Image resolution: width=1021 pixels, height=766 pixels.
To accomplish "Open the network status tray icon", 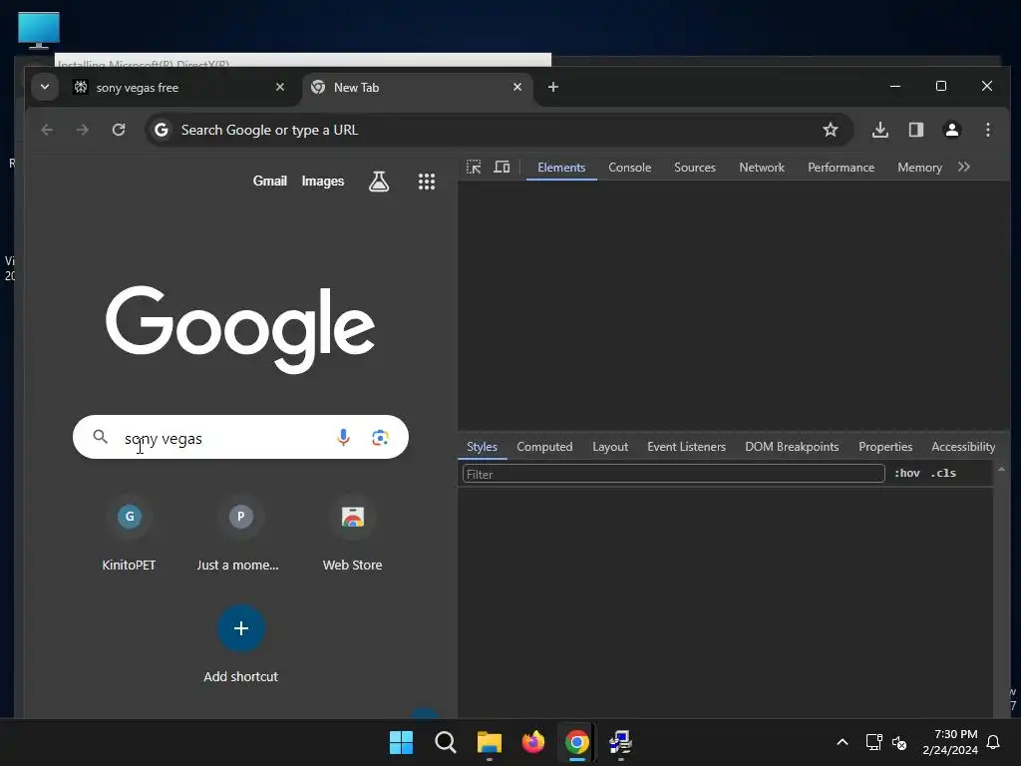I will pyautogui.click(x=873, y=742).
